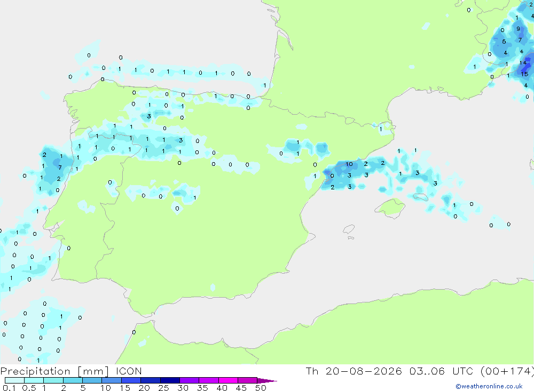534x391 pixels.
Task: Select the 0.5–1 mm legend color swatch
Action: pyautogui.click(x=34, y=380)
